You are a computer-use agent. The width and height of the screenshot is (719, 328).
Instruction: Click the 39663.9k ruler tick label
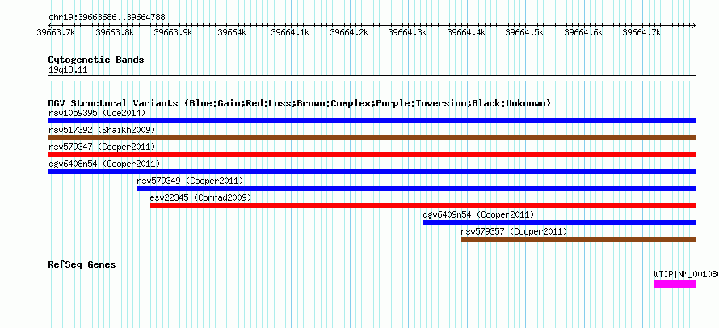[174, 32]
